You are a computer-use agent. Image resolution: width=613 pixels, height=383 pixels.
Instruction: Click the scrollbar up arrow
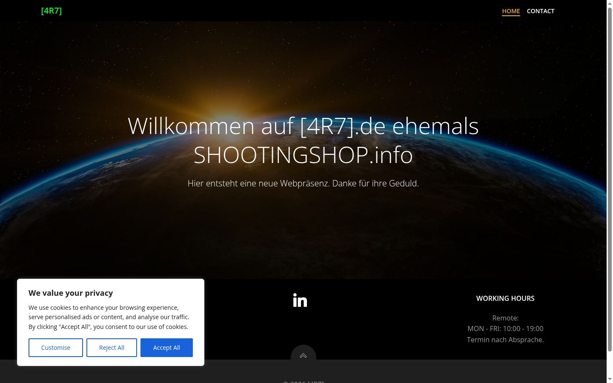610,3
